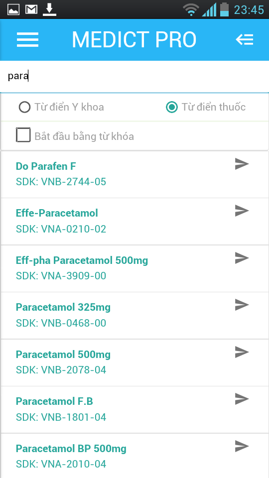Tap the send arrow for Do Parafen F

coord(242,164)
